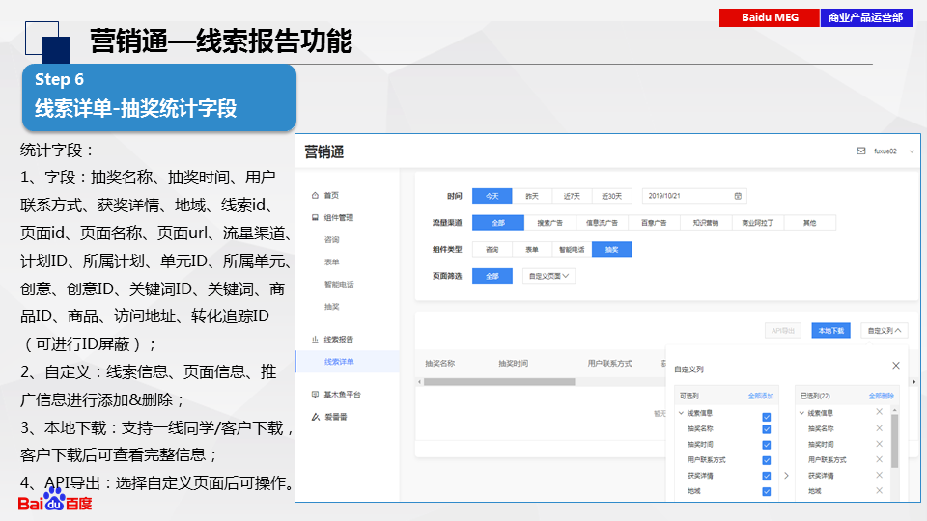
Task: Open the mail envelope icon beside fuxue02
Action: coord(860,151)
